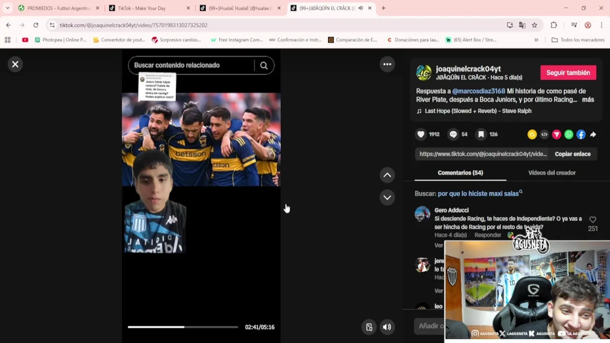Open a new browser tab with plus
This screenshot has width=610, height=343.
point(383,8)
